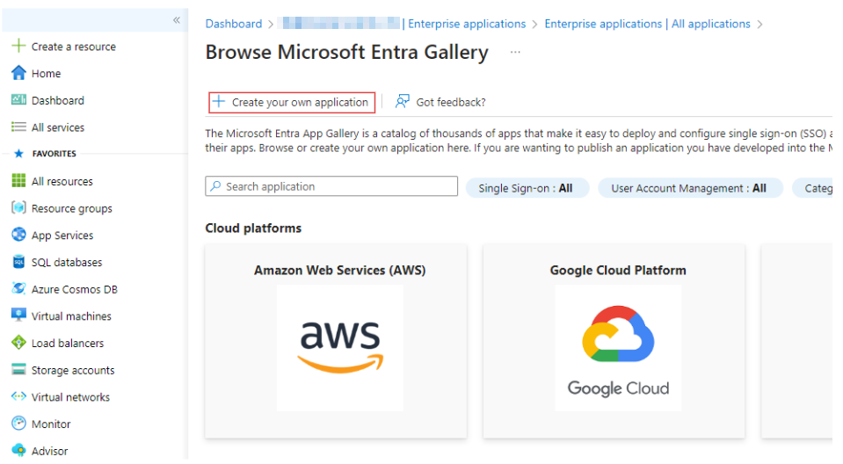
Task: Open the partially visible Categories filter
Action: [813, 188]
